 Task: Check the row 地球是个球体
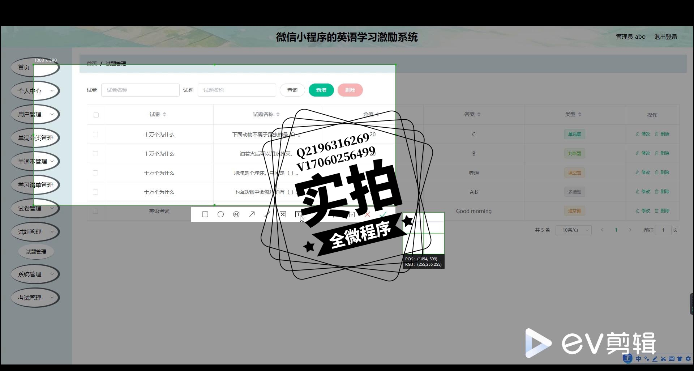(95, 173)
